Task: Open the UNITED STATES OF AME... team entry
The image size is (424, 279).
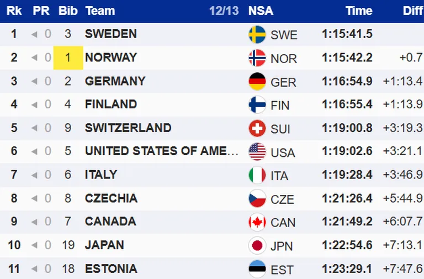Action: (161, 151)
